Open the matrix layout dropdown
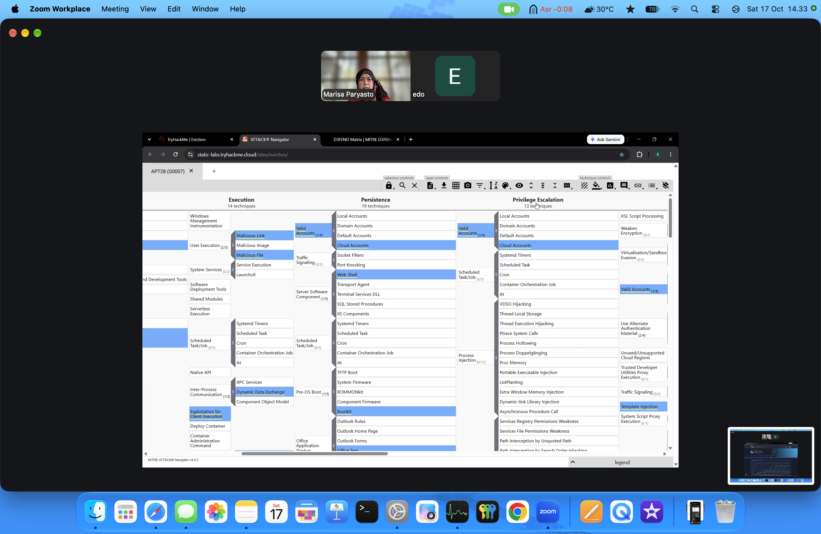 click(x=567, y=186)
